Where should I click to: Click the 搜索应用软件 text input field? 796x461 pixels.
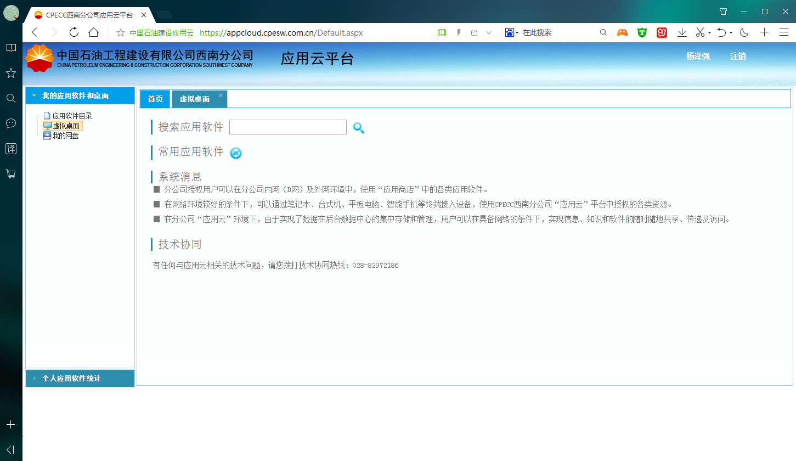click(287, 127)
